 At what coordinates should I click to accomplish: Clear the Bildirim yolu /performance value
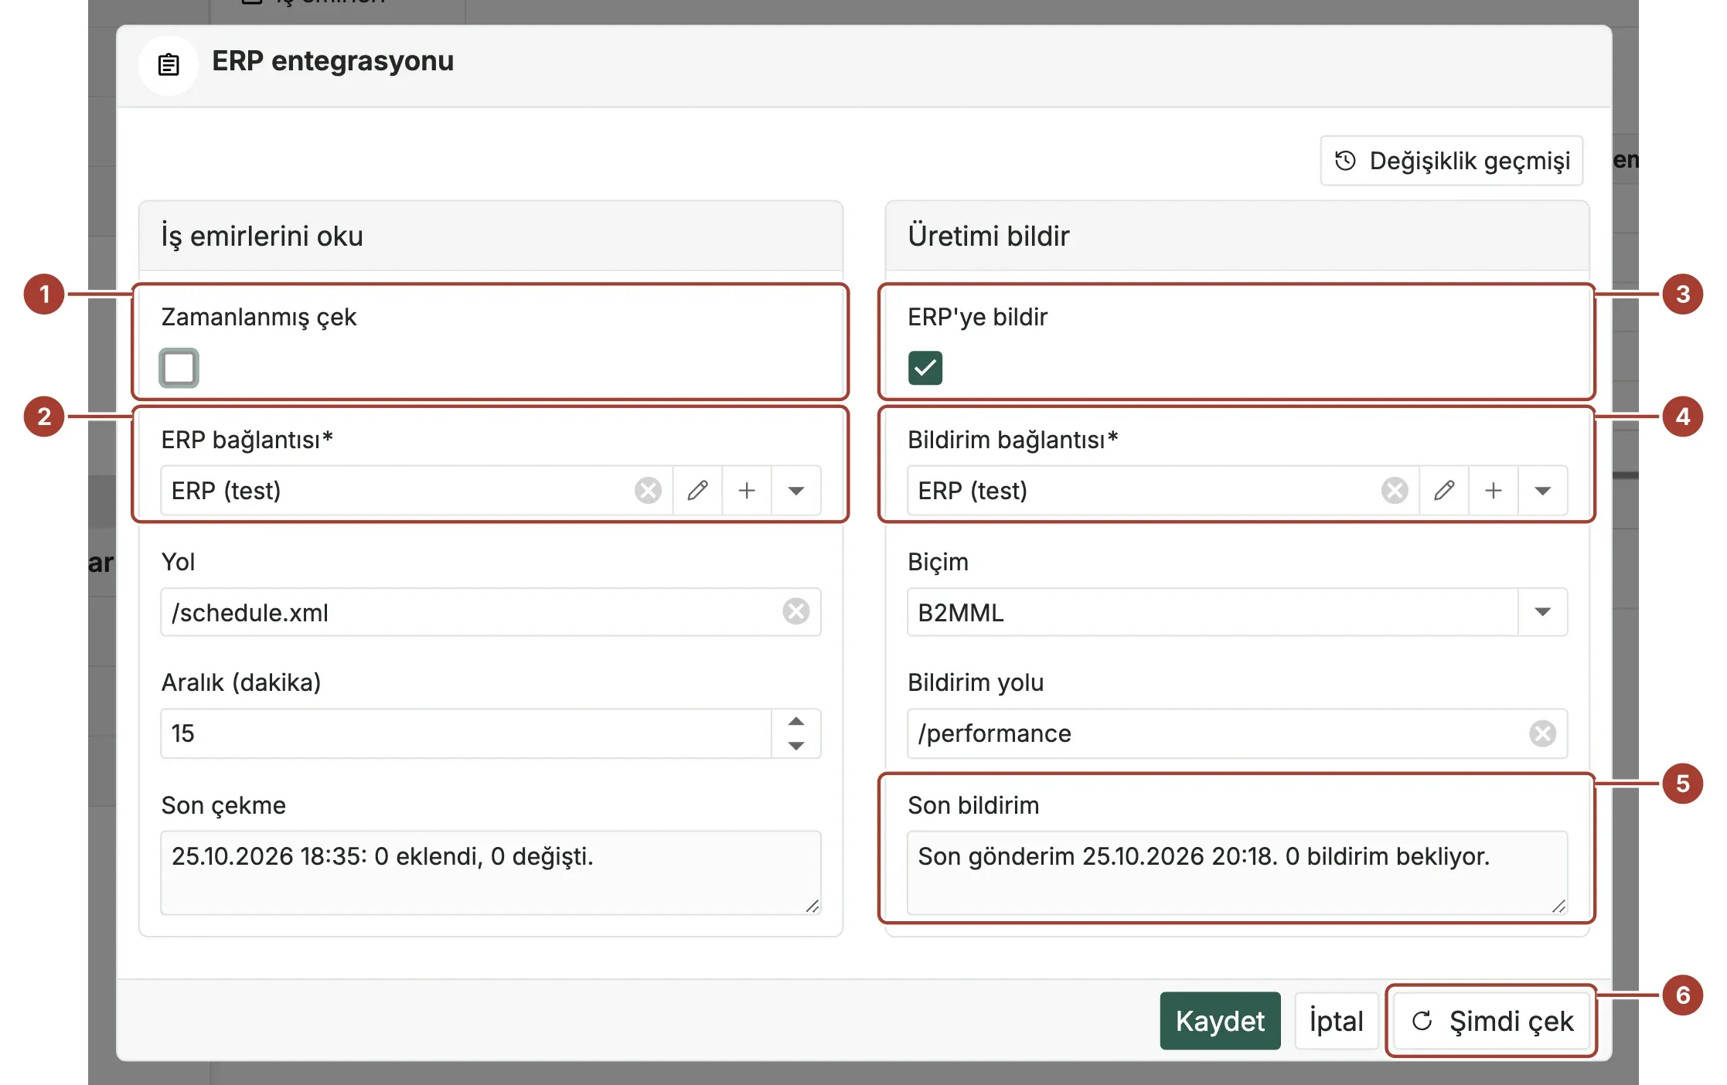pos(1542,733)
